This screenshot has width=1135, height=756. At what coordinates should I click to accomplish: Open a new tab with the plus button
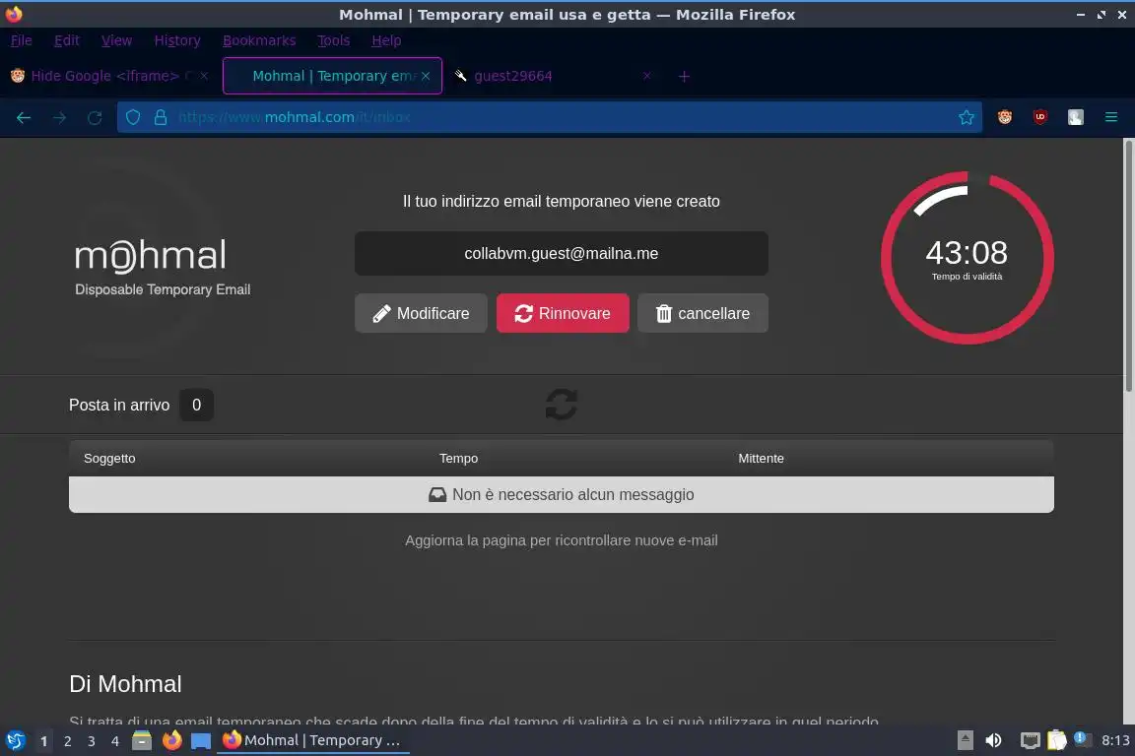[684, 76]
